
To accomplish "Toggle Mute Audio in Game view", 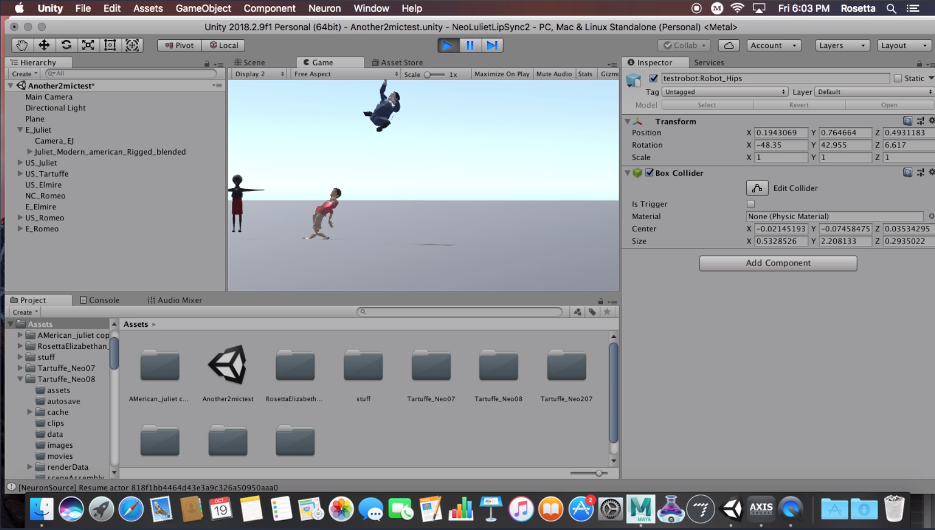I will coord(554,74).
